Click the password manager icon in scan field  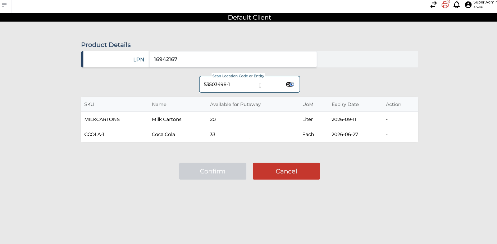[x=290, y=85]
